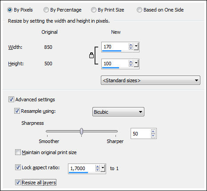Increase Sharpness value with up spinner
The image size is (207, 191).
pyautogui.click(x=153, y=131)
